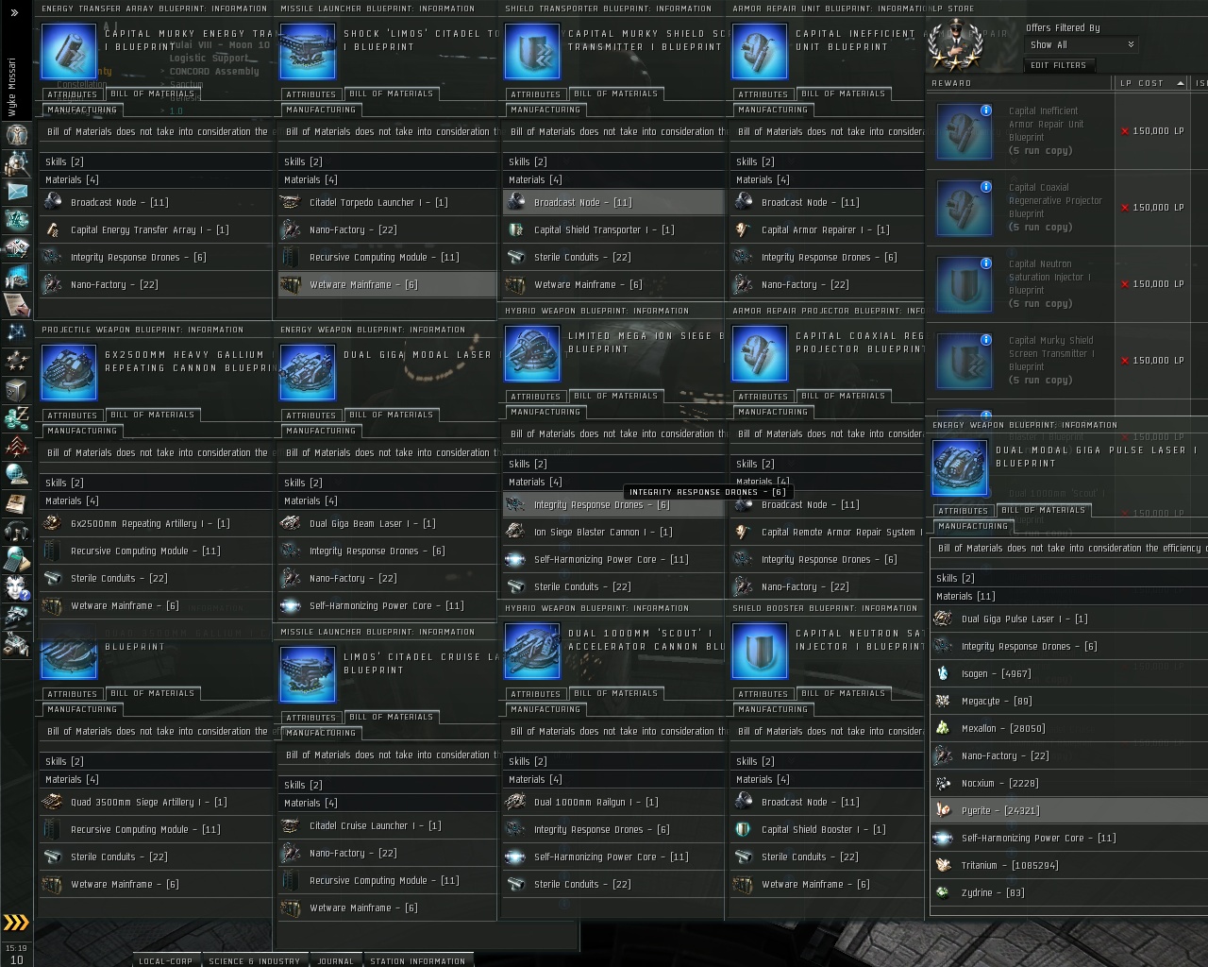
Task: Open the Character Sheet from the Neocom
Action: coord(16,135)
